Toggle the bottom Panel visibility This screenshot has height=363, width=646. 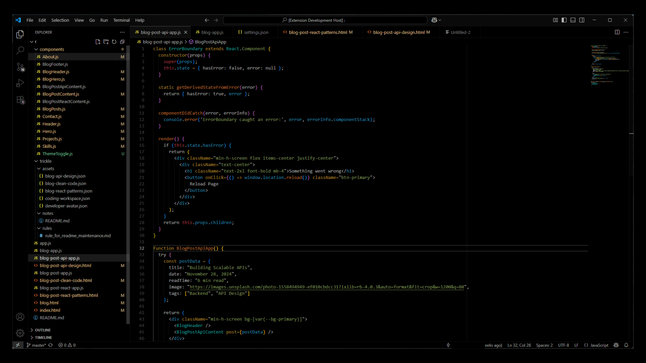573,20
